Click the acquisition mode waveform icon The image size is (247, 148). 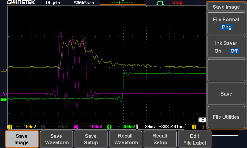160,3
